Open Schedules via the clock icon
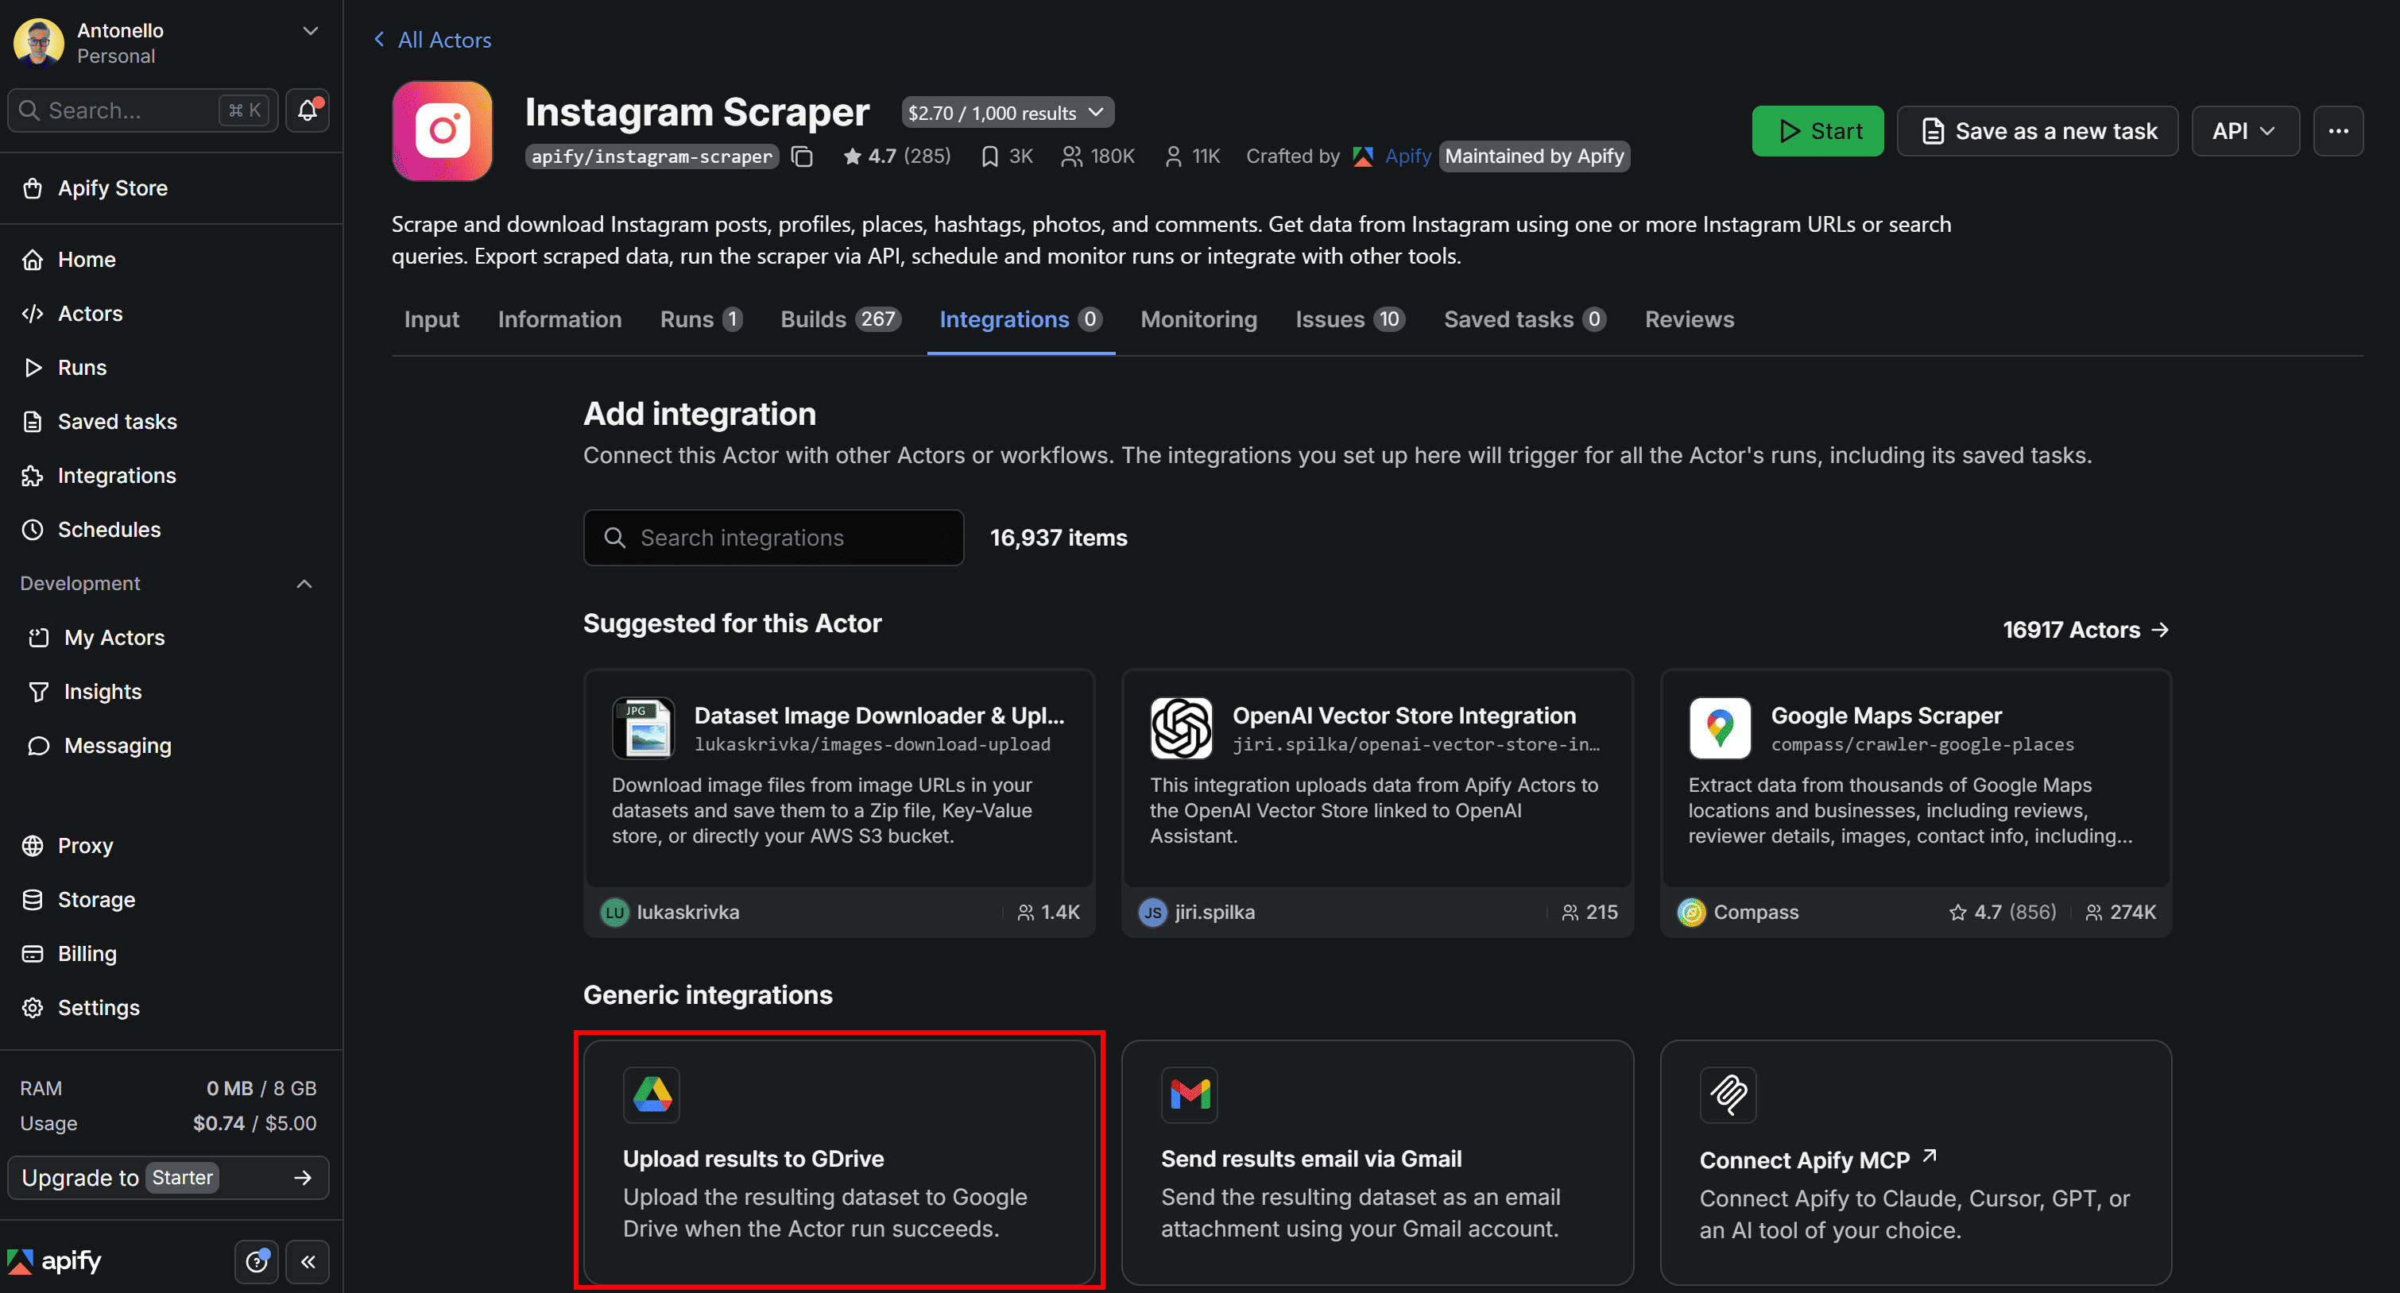The image size is (2400, 1293). point(33,529)
